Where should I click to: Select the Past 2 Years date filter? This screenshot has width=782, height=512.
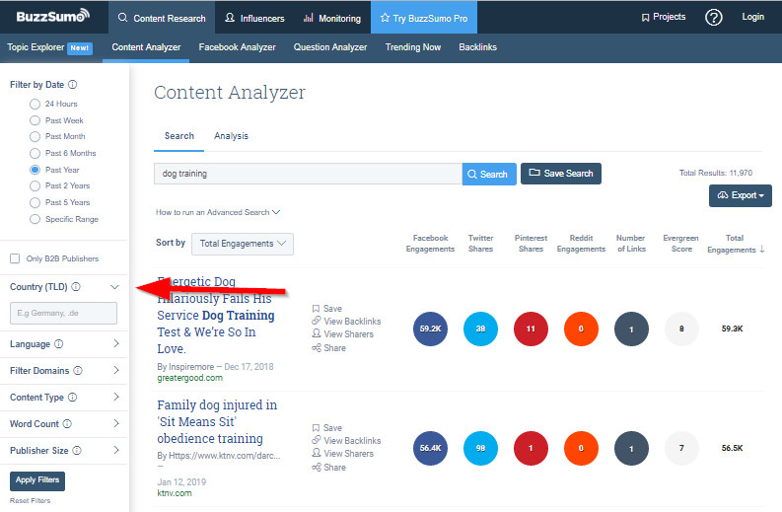coord(35,185)
